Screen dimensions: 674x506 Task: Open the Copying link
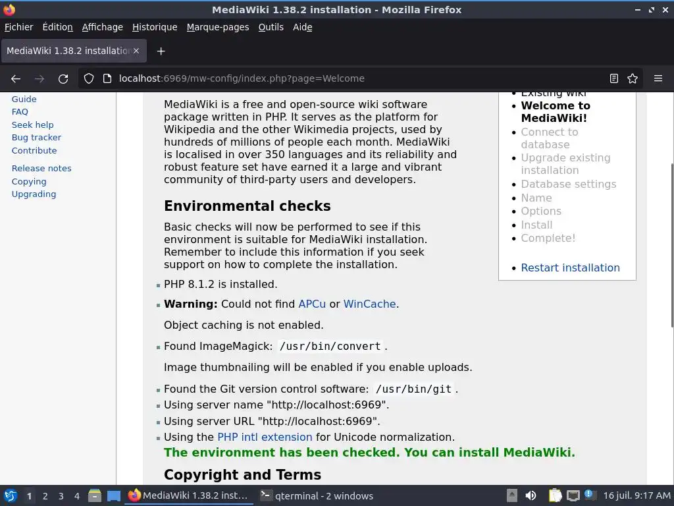pyautogui.click(x=29, y=182)
